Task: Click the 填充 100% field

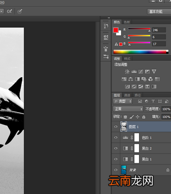Action: pyautogui.click(x=166, y=117)
